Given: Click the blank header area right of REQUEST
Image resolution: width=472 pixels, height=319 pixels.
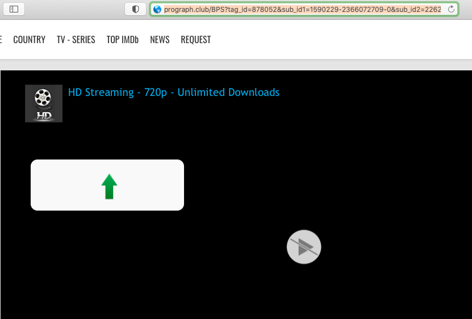Looking at the screenshot, I should click(341, 40).
